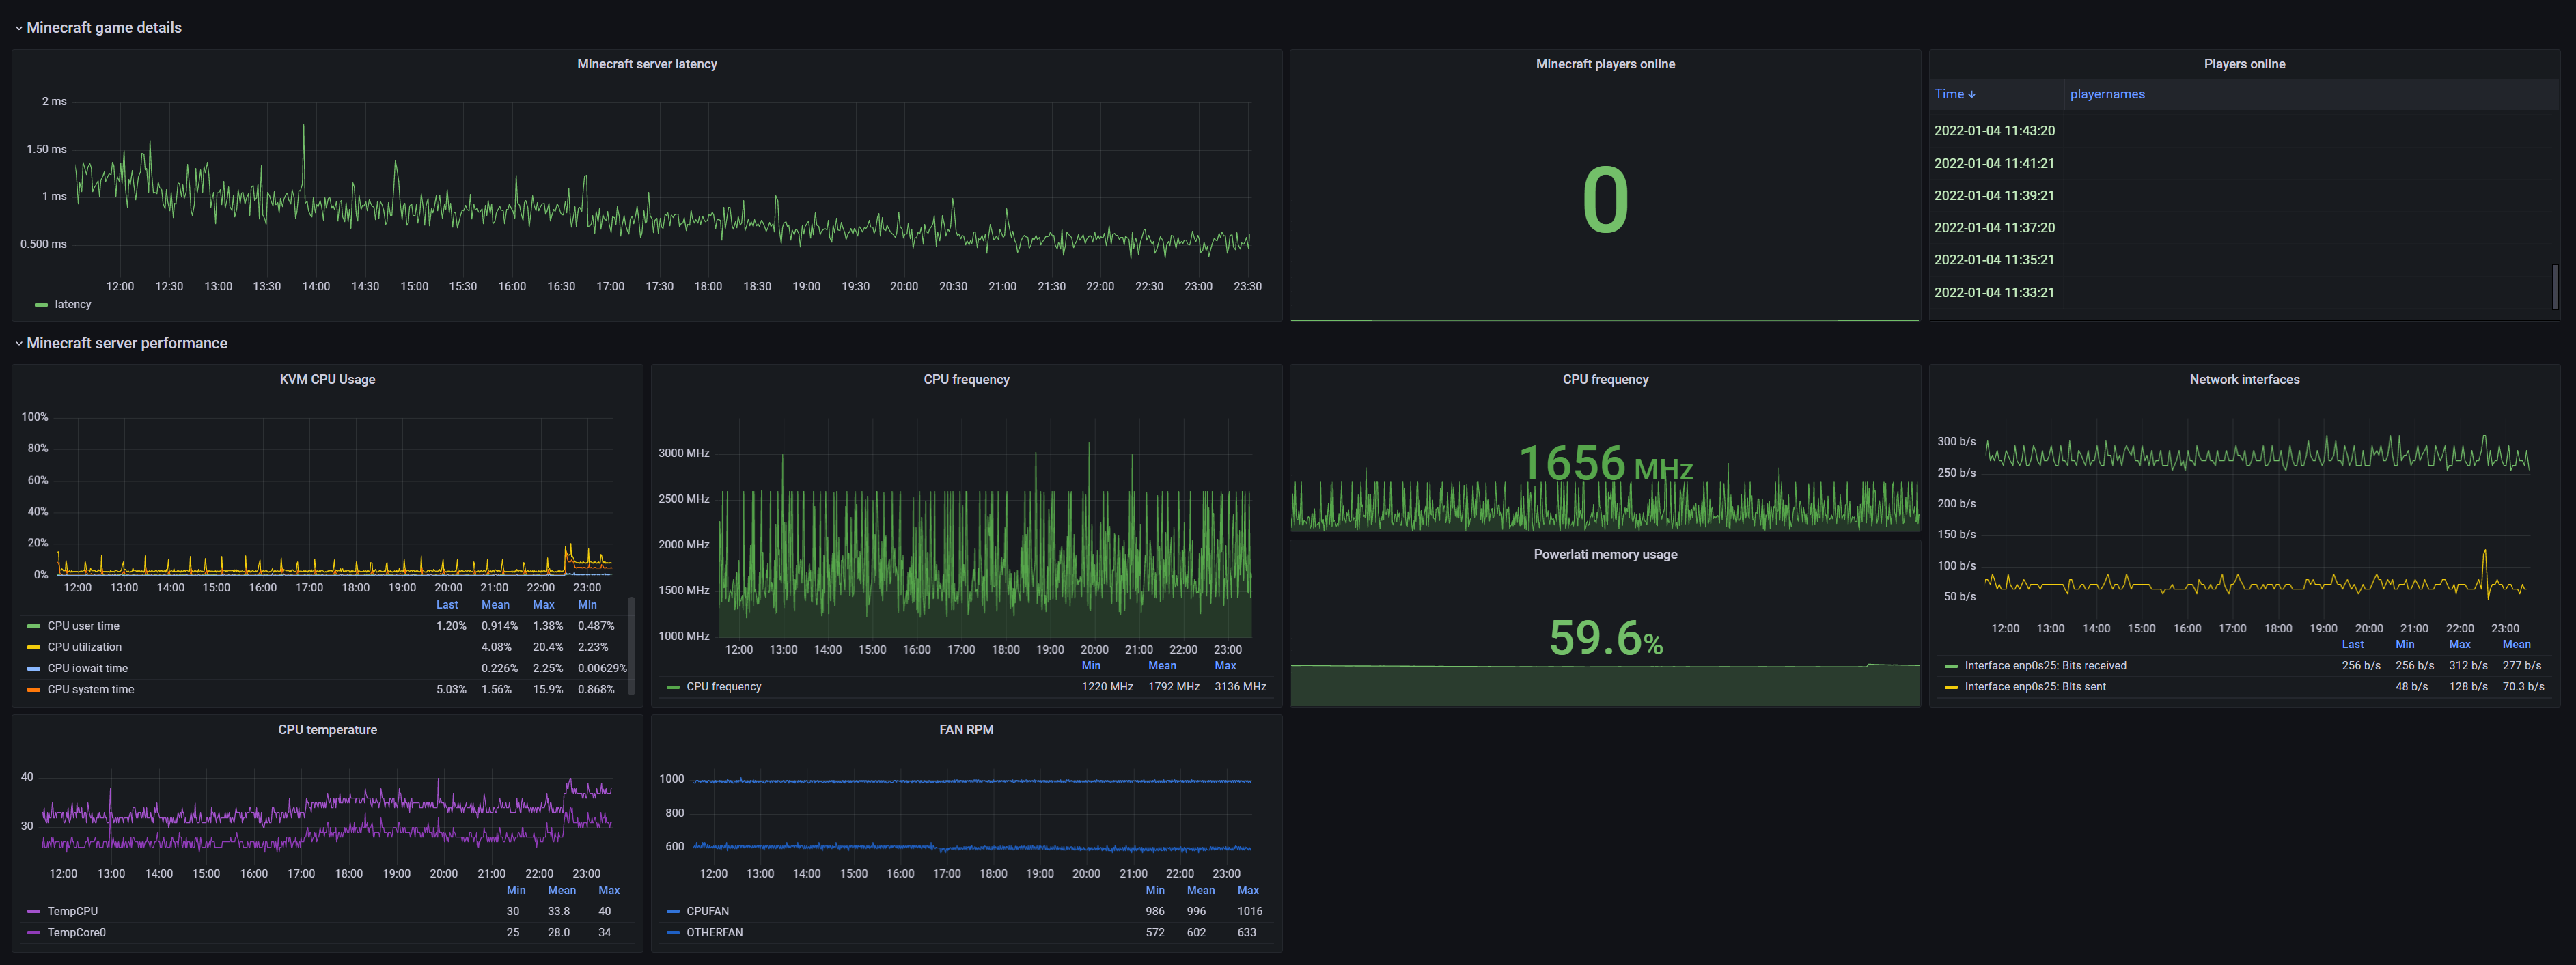Viewport: 2576px width, 965px height.
Task: Open color picker for CPUFAN blue swatch
Action: (x=672, y=912)
